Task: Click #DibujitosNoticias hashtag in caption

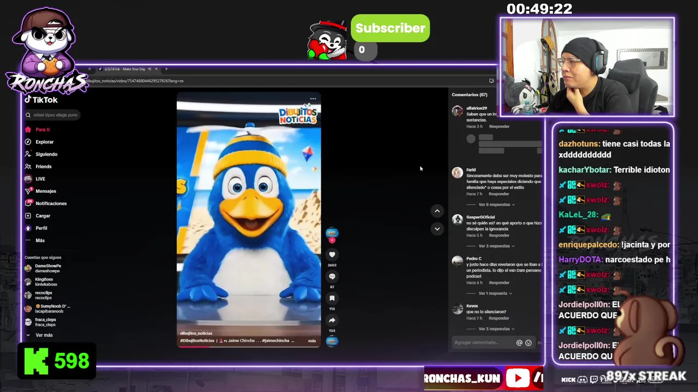Action: 197,341
